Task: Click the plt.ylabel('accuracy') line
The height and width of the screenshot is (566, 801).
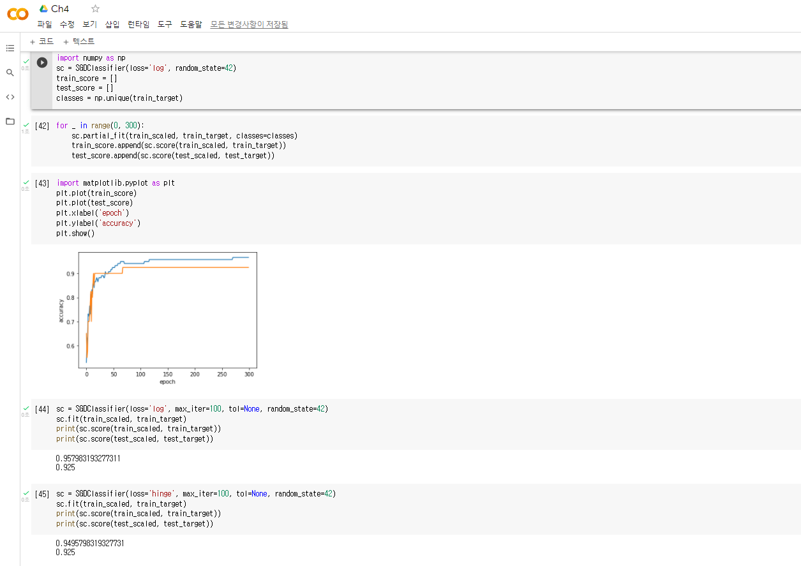Action: 98,223
